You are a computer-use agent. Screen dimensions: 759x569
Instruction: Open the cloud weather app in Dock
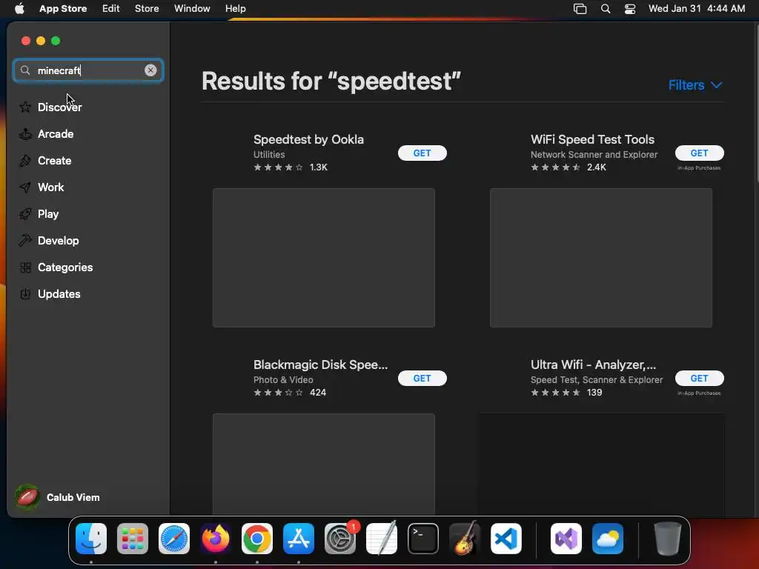coord(608,539)
